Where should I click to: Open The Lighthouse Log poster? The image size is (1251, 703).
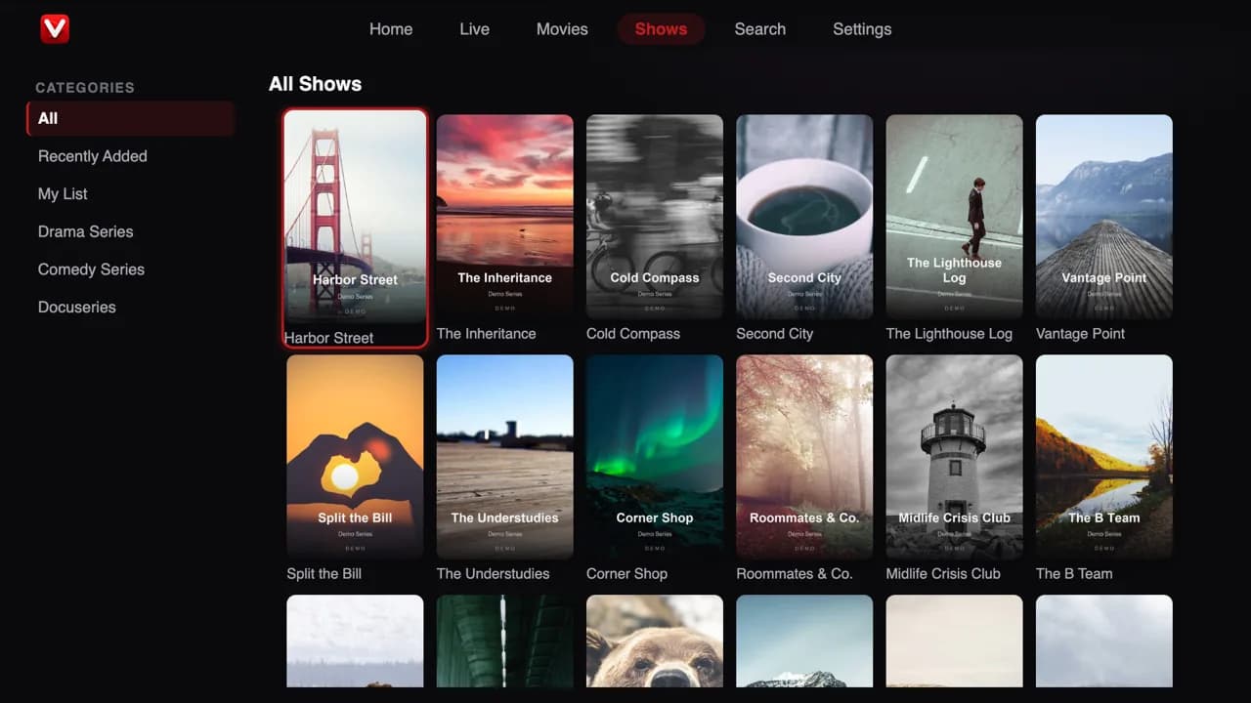click(955, 217)
